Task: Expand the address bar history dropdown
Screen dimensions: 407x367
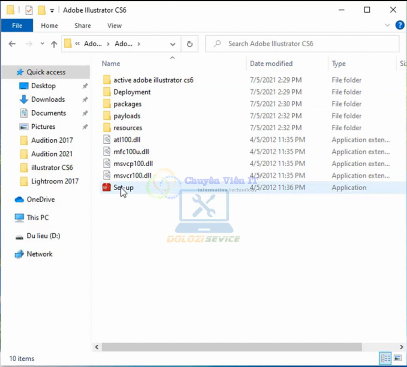Action: pyautogui.click(x=173, y=44)
